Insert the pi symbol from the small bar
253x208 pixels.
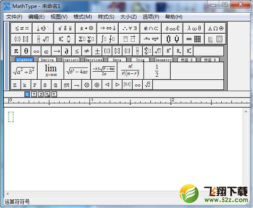[x=16, y=51]
